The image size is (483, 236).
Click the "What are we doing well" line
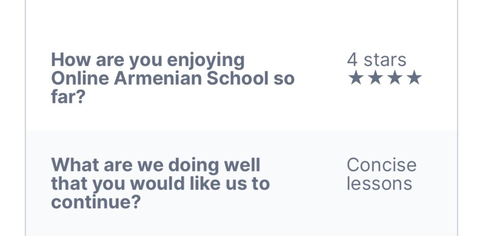156,165
